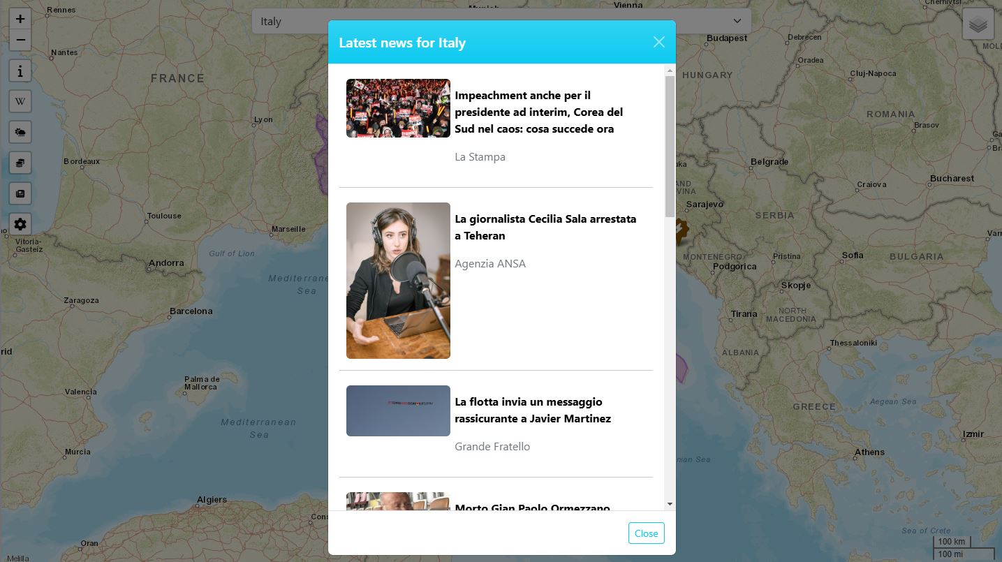
Task: Click the Bordeaux label on the map
Action: click(82, 161)
